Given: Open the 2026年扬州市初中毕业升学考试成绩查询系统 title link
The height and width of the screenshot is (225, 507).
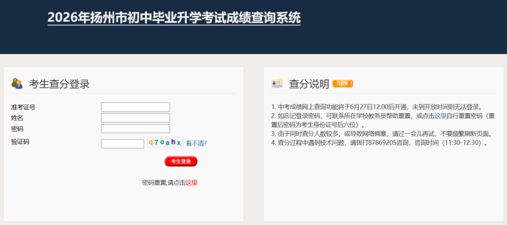Looking at the screenshot, I should 174,17.
